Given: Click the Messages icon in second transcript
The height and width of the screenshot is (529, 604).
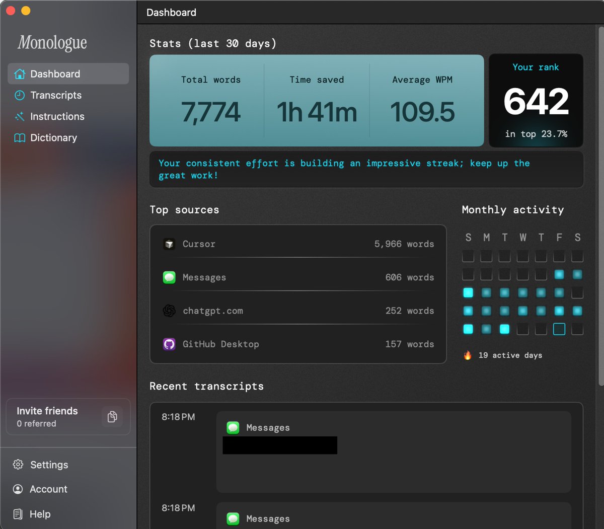Looking at the screenshot, I should 233,518.
